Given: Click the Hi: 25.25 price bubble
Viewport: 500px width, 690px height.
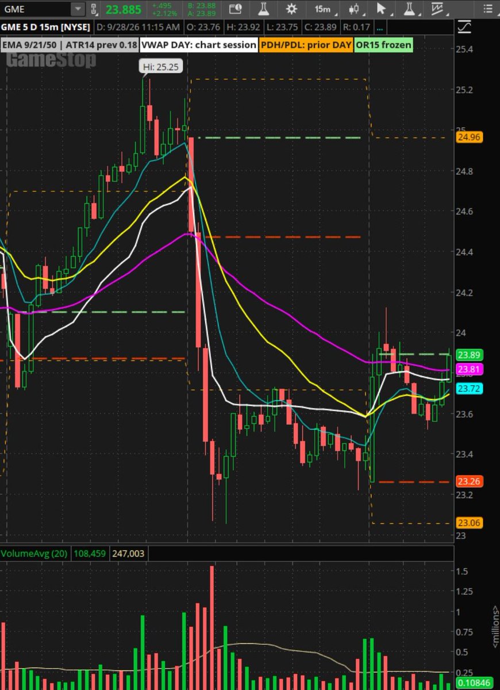Looking at the screenshot, I should [x=161, y=67].
